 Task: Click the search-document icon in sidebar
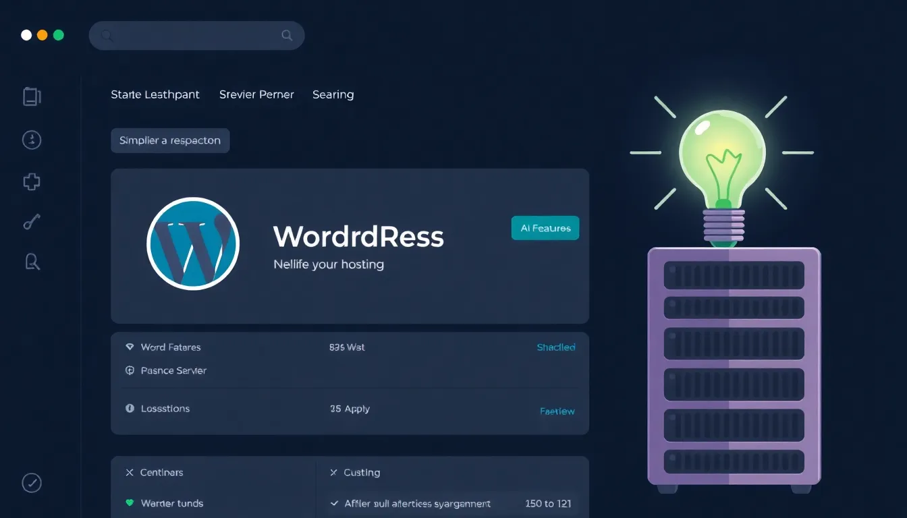32,262
